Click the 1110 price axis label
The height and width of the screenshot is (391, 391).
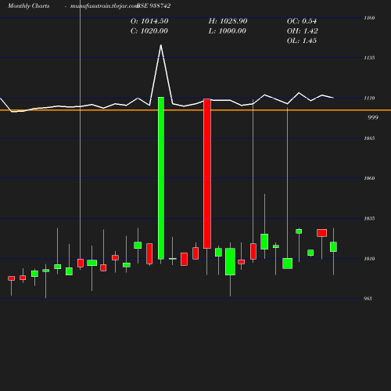[x=369, y=99]
